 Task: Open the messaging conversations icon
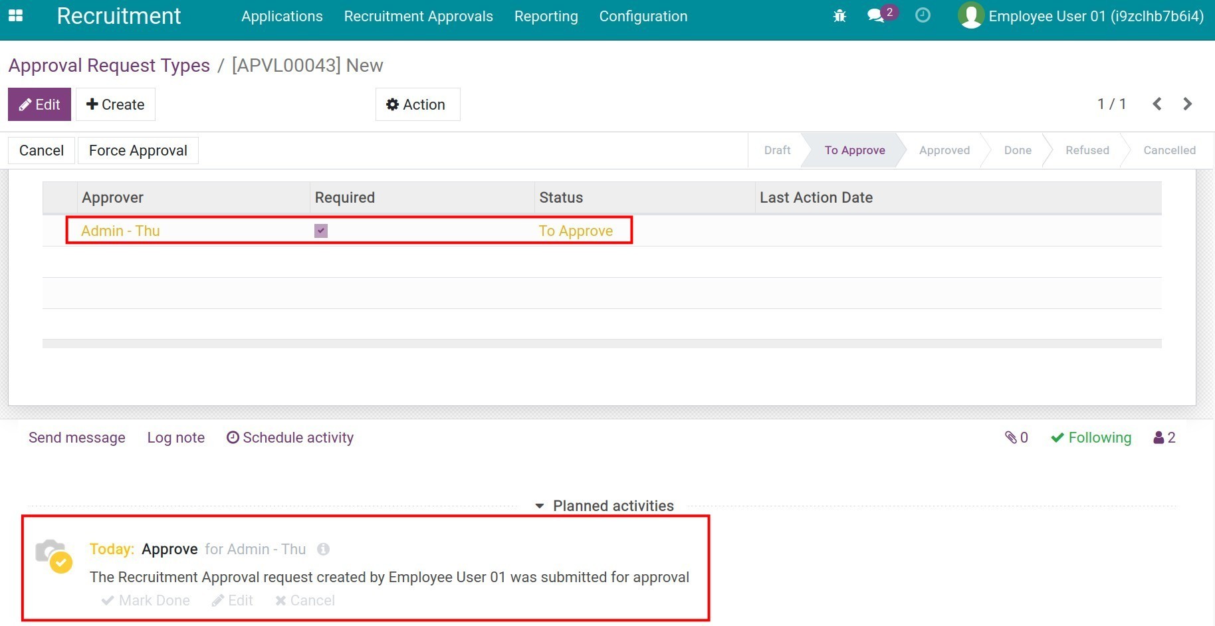coord(875,15)
